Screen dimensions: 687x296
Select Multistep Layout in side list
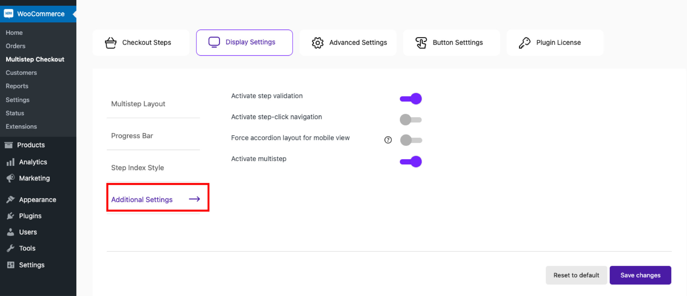click(138, 104)
